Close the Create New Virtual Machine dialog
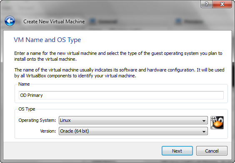The image size is (235, 163). point(222,4)
